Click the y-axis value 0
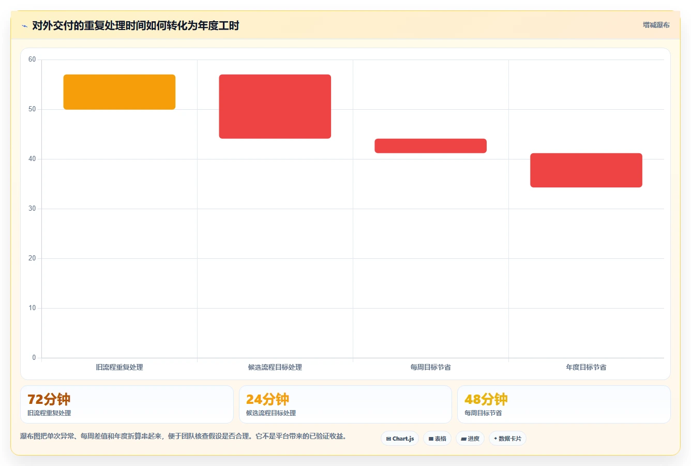This screenshot has height=466, width=691. pyautogui.click(x=34, y=358)
